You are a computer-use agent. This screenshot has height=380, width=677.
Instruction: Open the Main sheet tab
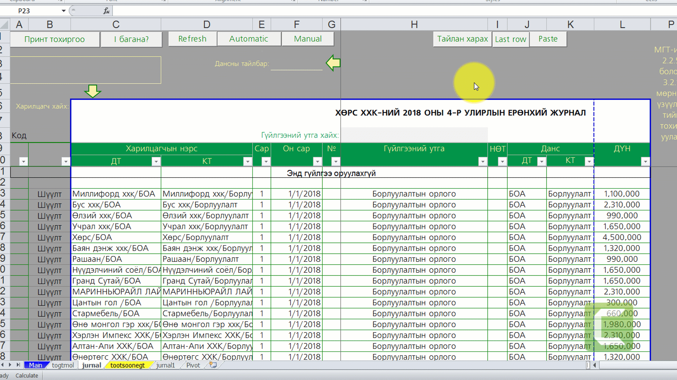(35, 365)
